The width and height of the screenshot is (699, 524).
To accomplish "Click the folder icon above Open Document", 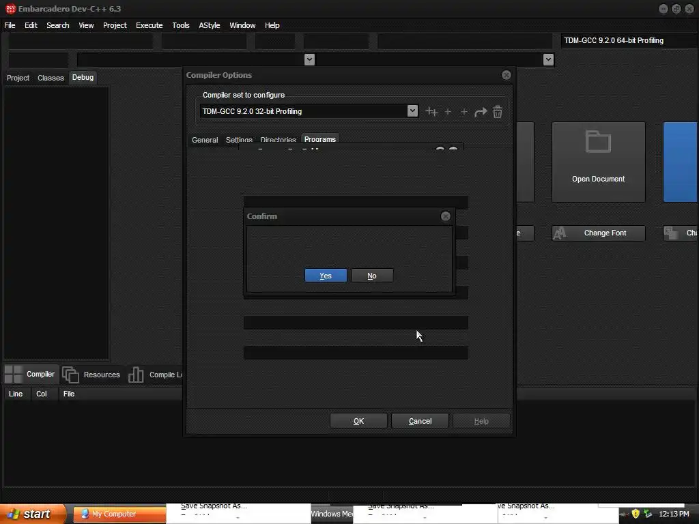I will [x=598, y=142].
